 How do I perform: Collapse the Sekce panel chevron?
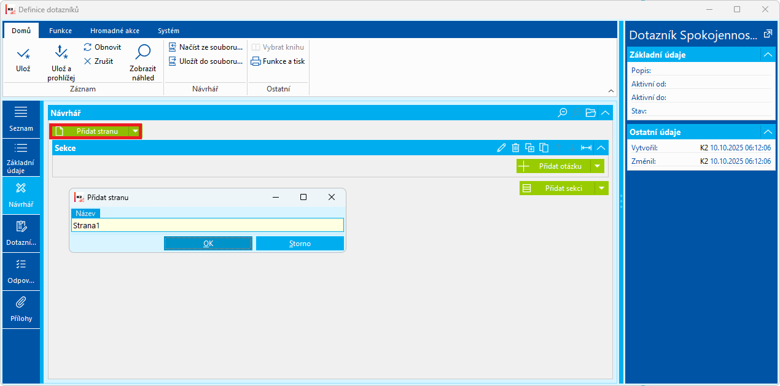pos(601,148)
